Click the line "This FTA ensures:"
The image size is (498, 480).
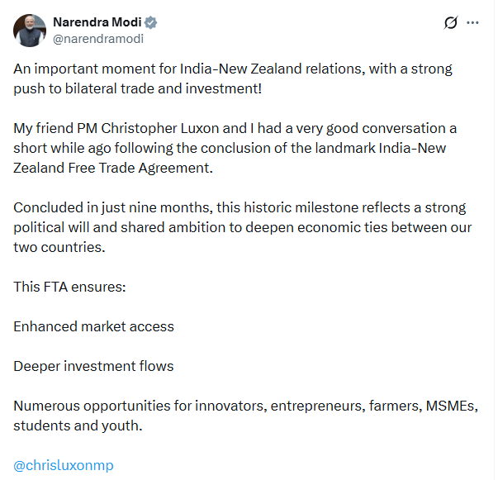[69, 287]
